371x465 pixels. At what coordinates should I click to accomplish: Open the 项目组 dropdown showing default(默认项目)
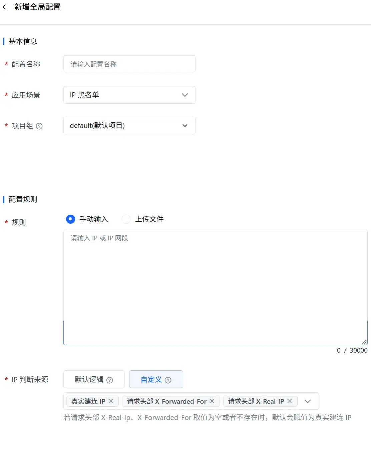click(129, 126)
